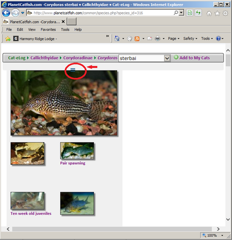Click the Callichthyidae breadcrumb link
The image size is (232, 240).
[x=44, y=58]
